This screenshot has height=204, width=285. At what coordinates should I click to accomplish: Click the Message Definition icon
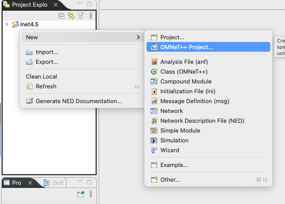pyautogui.click(x=154, y=101)
